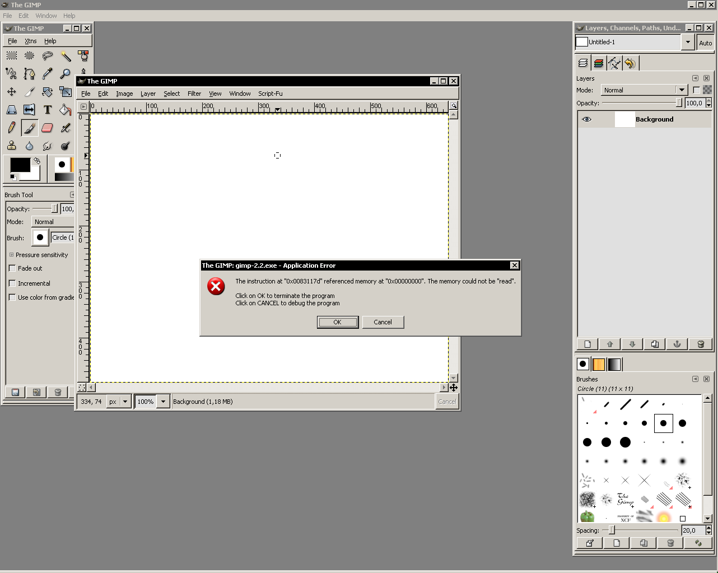Screen dimensions: 718x573
Task: Swap foreground and background colors
Action: point(37,161)
